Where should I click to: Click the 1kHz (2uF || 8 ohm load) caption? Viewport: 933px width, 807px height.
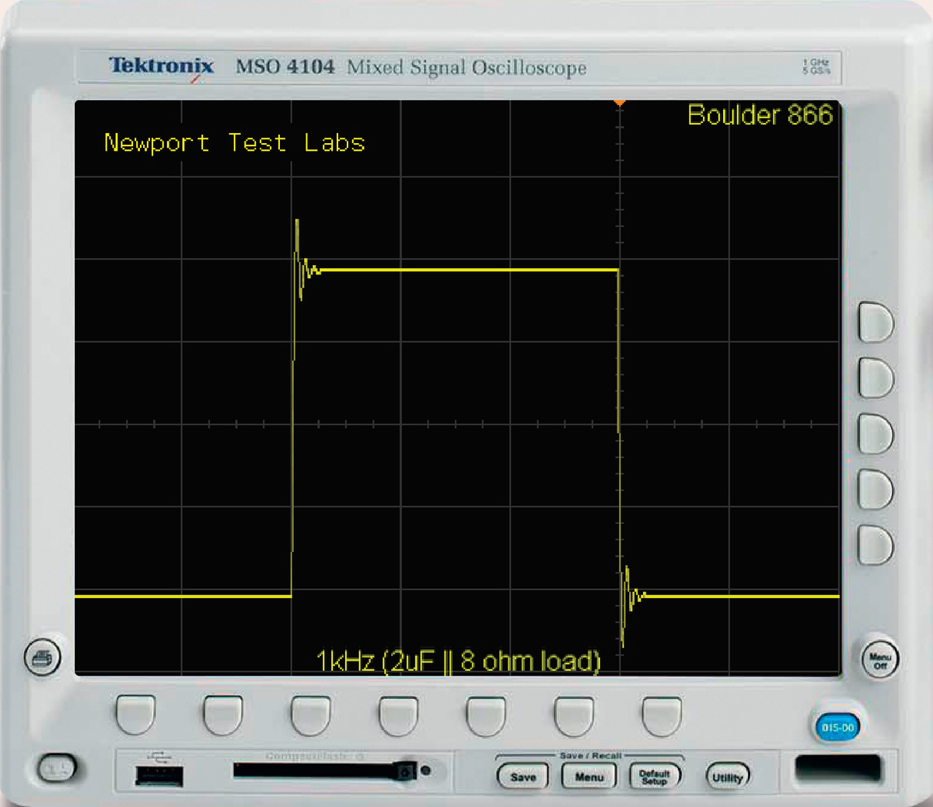(x=459, y=662)
